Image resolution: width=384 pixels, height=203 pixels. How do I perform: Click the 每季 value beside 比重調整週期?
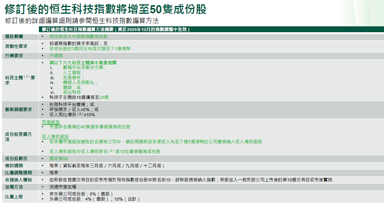coord(54,173)
